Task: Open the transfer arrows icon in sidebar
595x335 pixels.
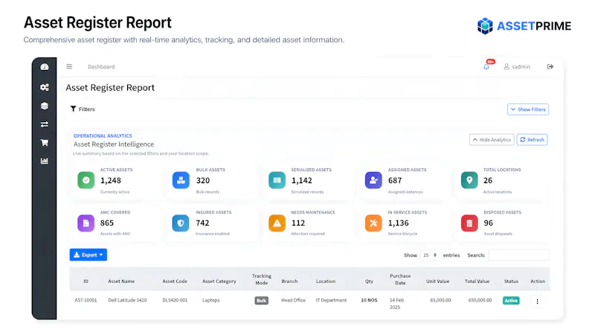Action: click(45, 124)
